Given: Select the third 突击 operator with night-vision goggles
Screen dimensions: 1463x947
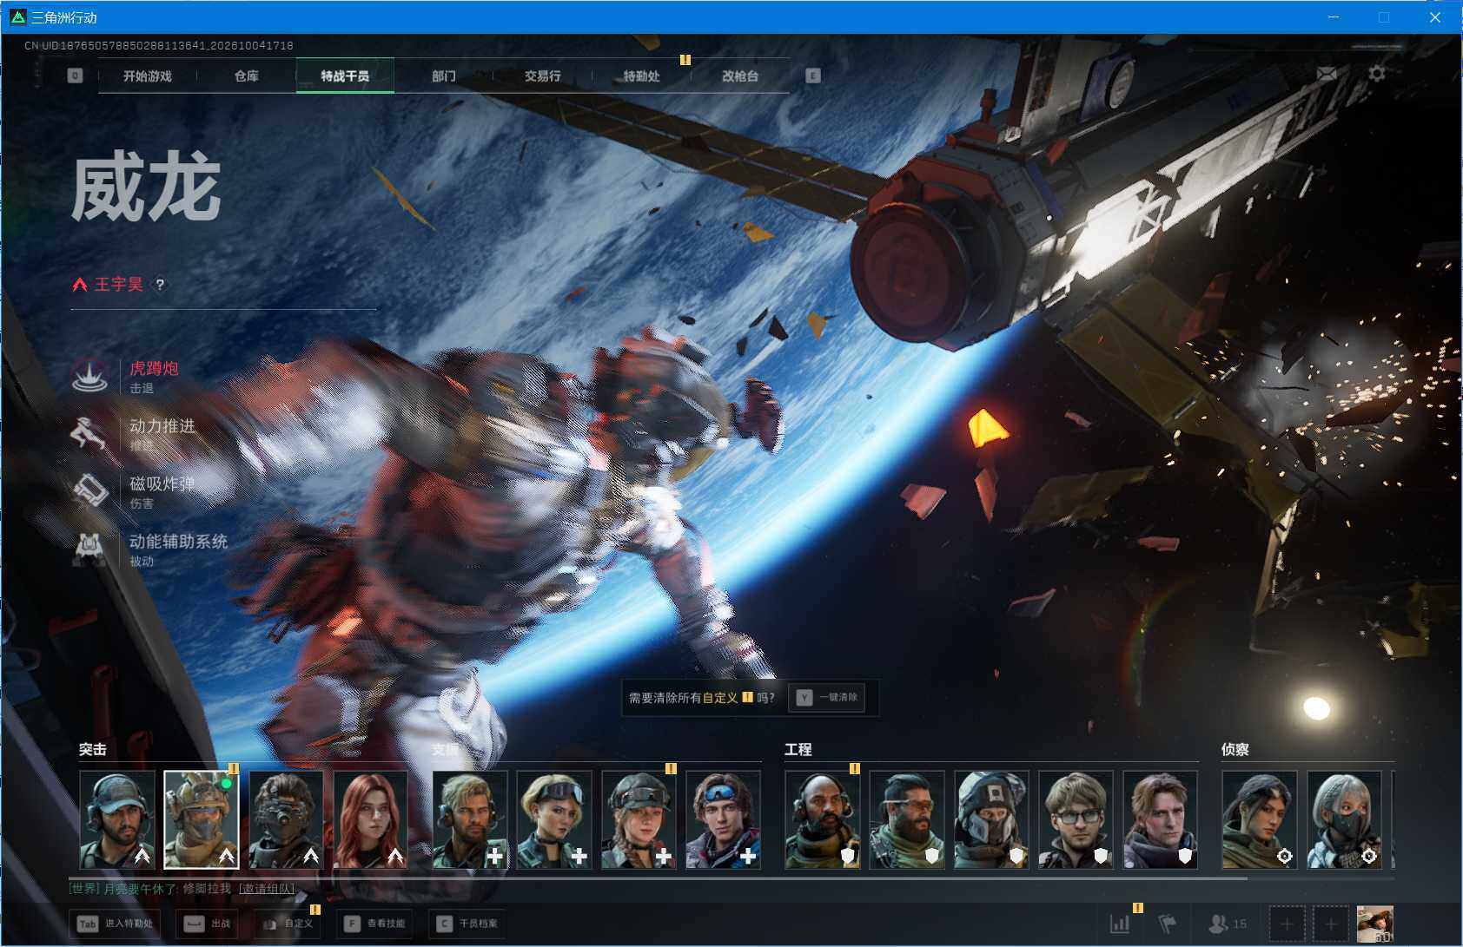Looking at the screenshot, I should [x=287, y=819].
